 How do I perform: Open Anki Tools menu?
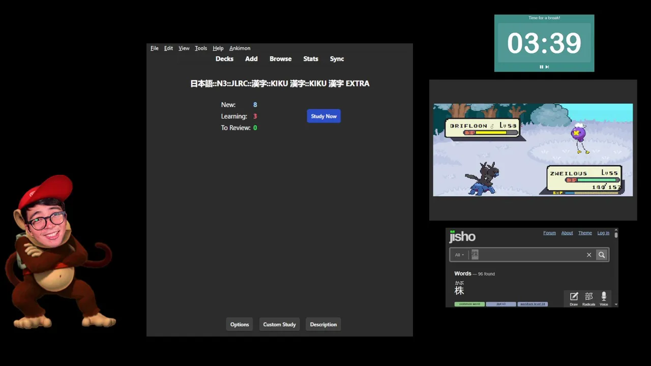[201, 48]
